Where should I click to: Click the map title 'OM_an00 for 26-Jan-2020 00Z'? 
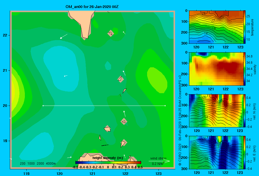(x=92, y=7)
